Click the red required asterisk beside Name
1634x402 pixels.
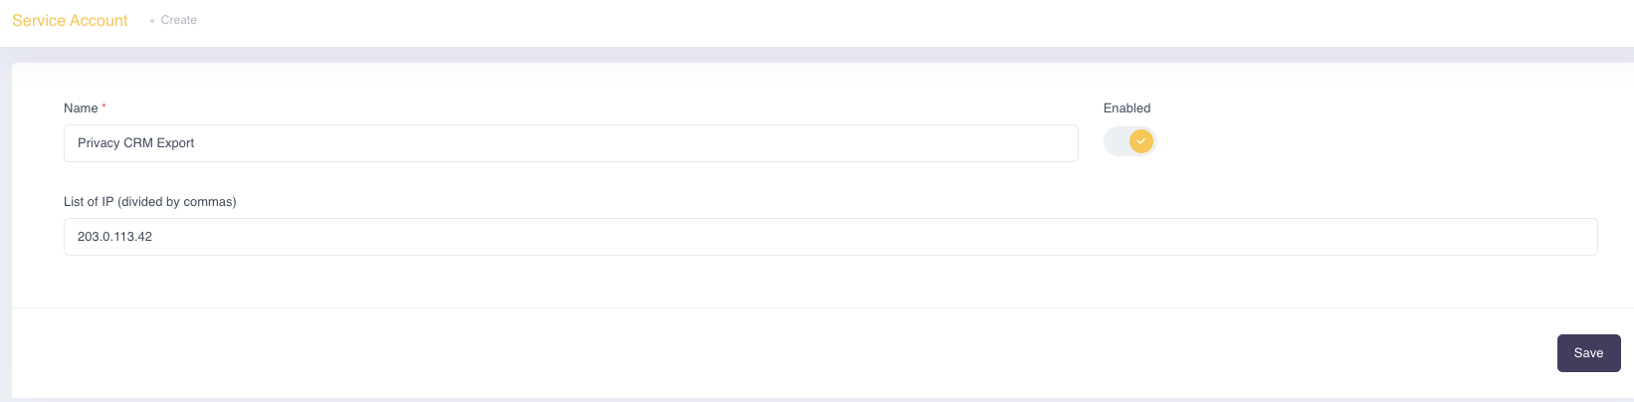(x=103, y=105)
